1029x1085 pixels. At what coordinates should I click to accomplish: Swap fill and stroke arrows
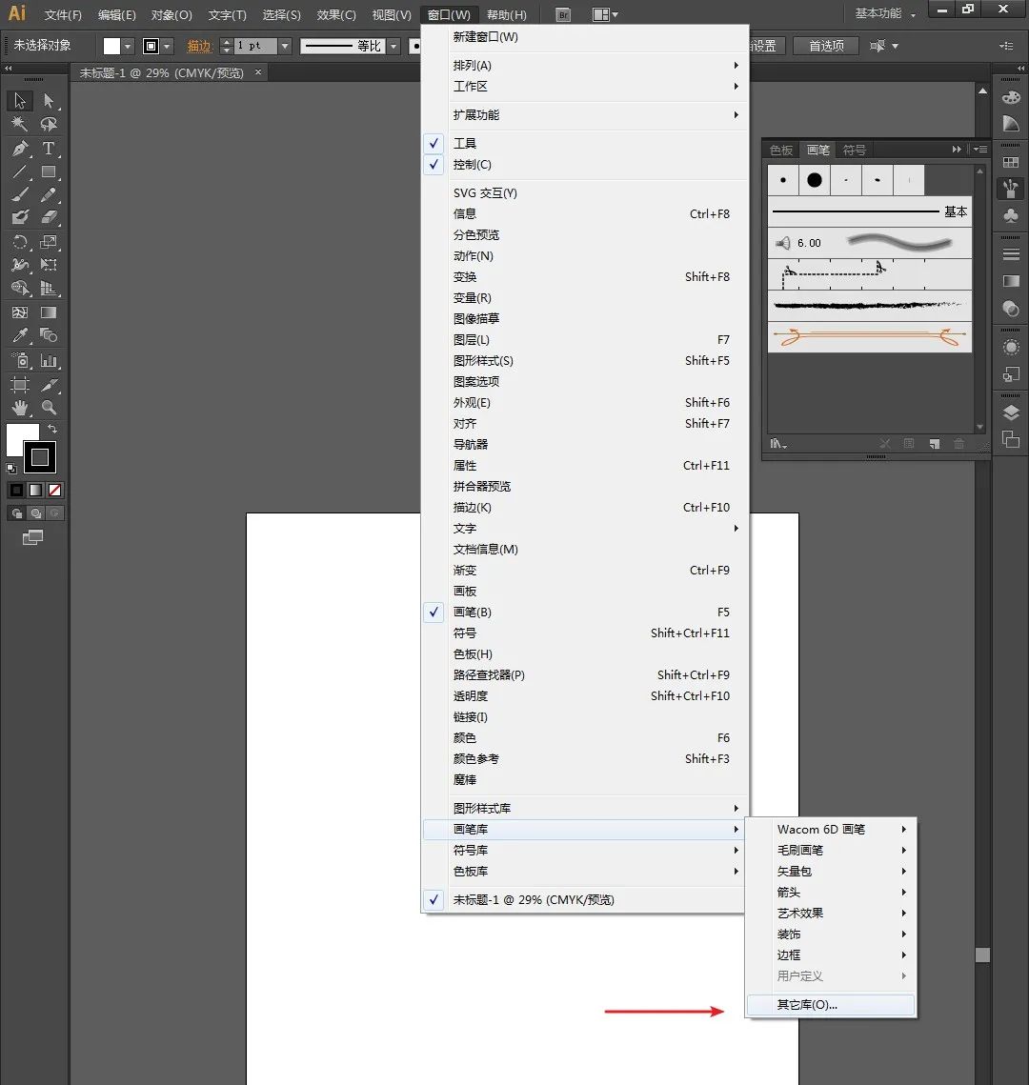point(52,429)
